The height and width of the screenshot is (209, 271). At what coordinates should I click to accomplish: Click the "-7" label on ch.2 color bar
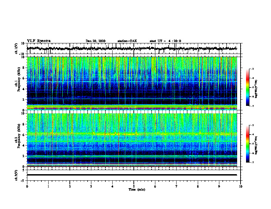click(253, 163)
